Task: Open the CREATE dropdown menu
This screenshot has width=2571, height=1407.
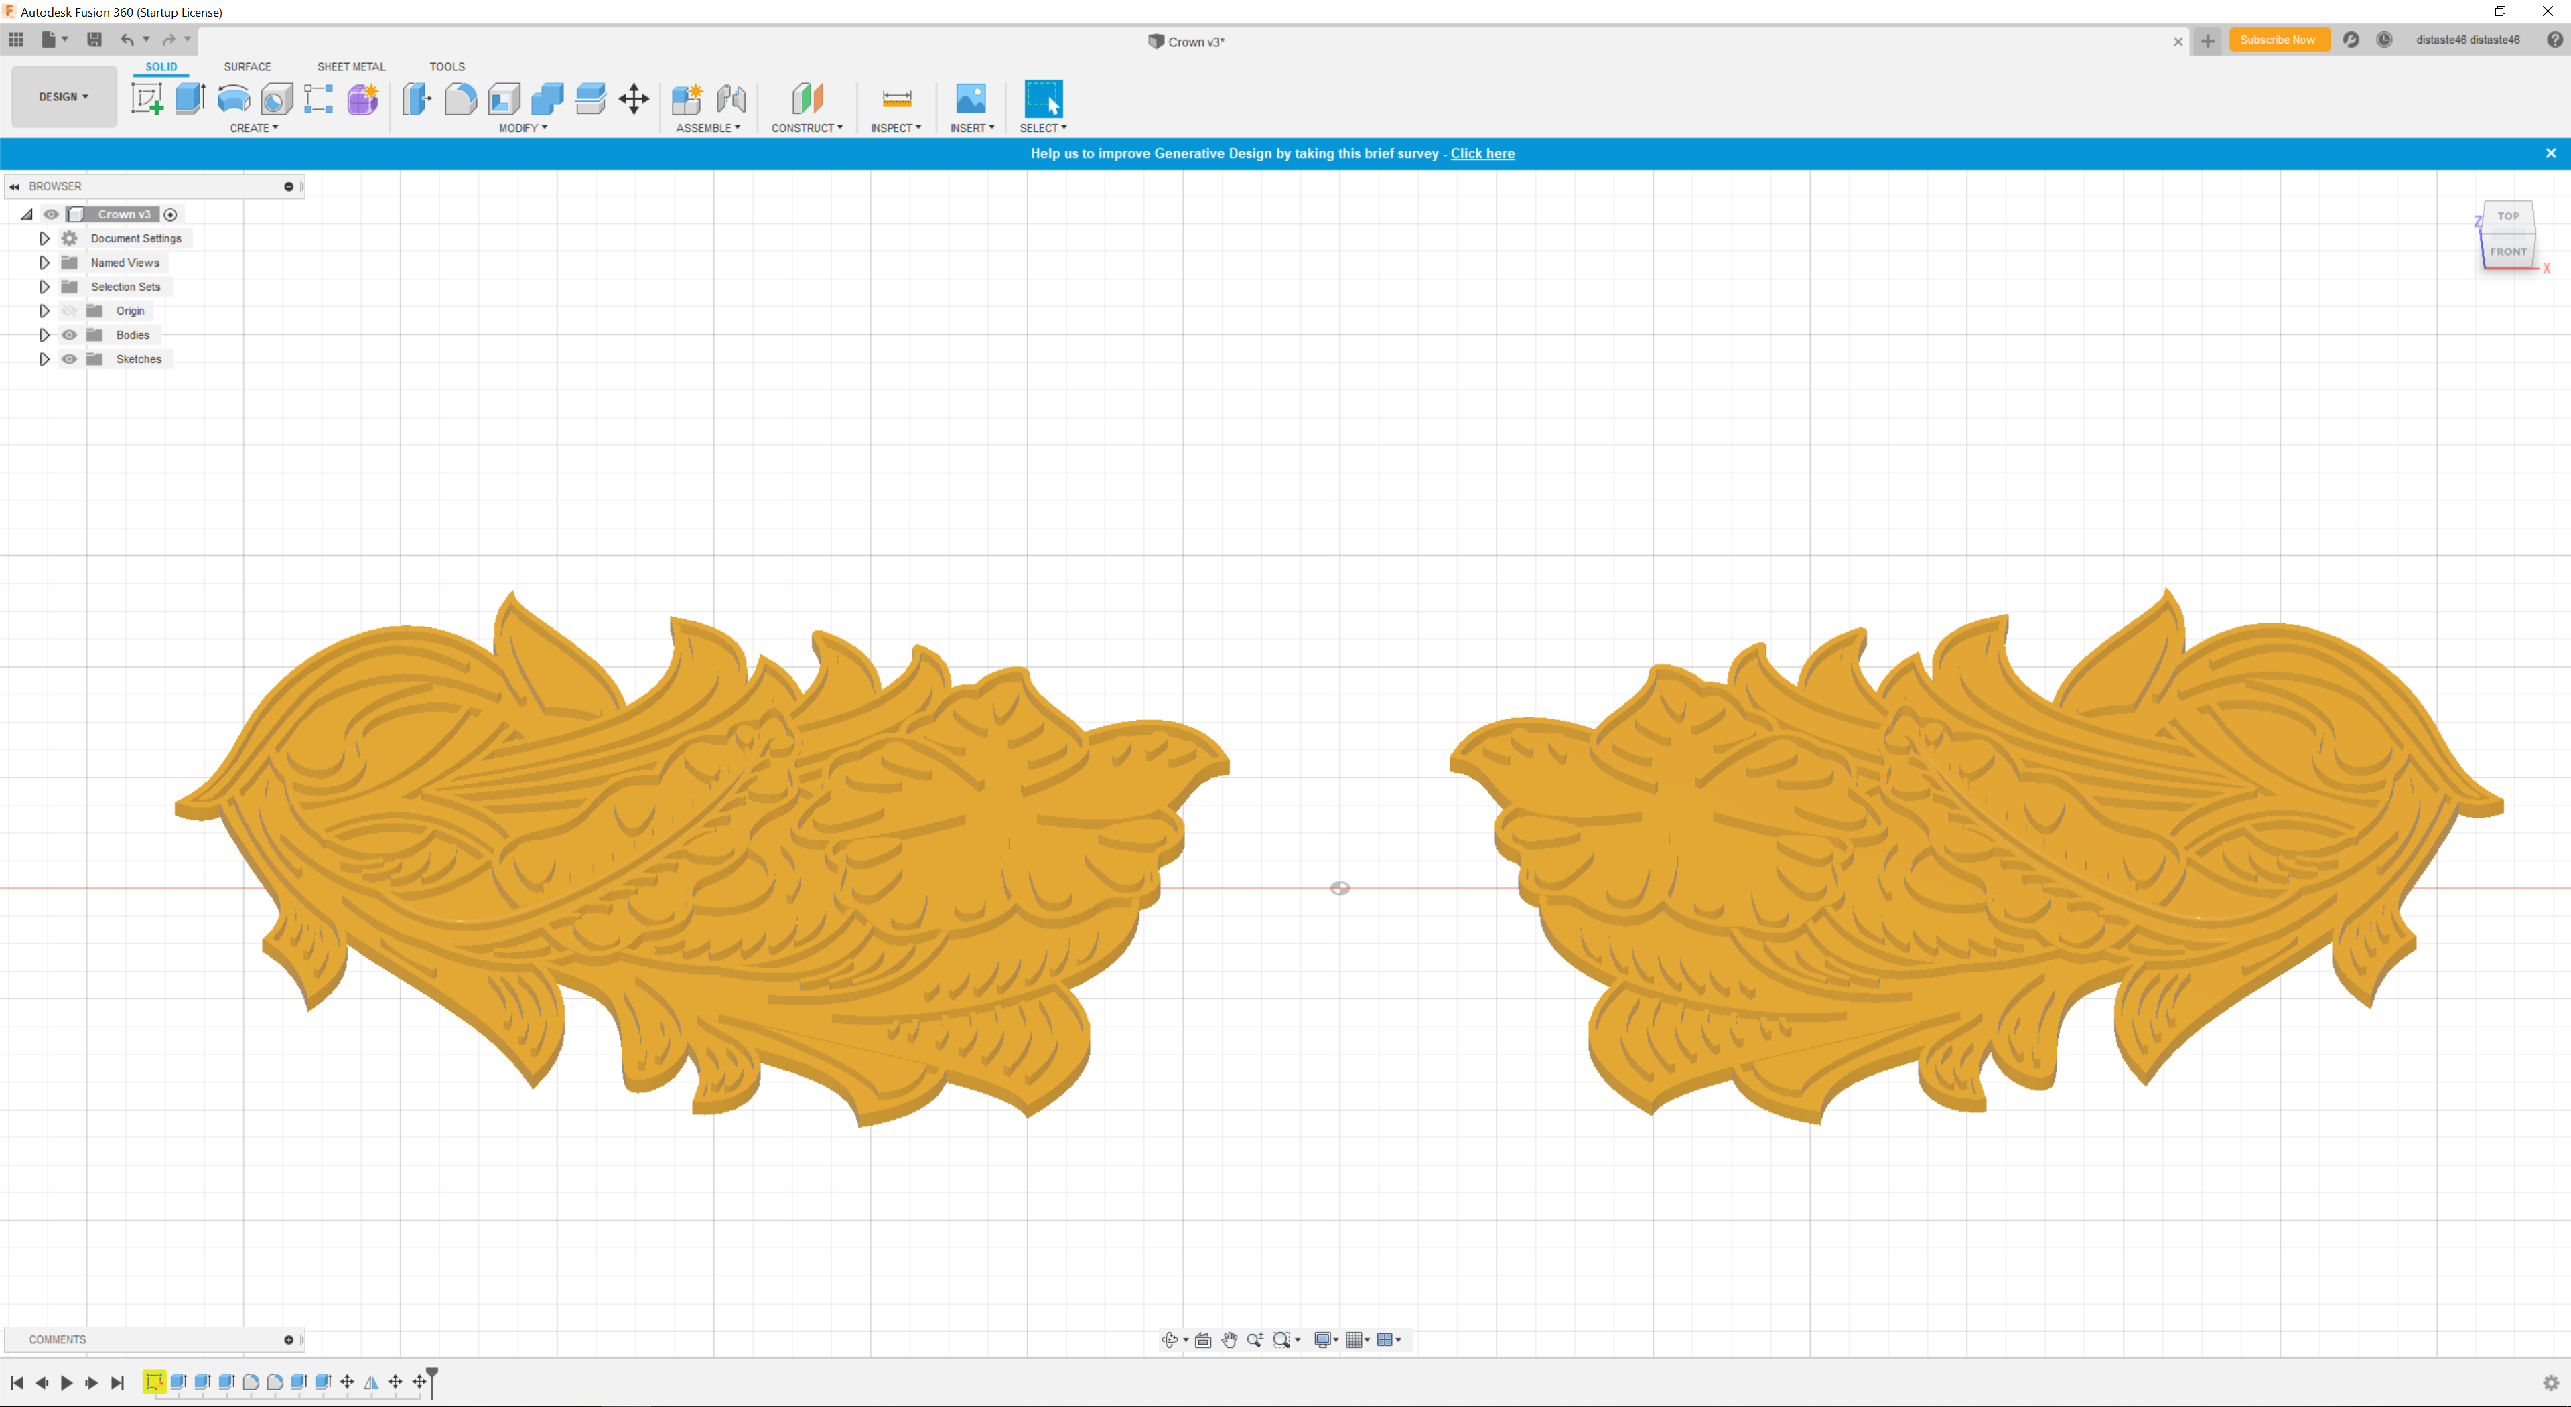Action: point(253,128)
